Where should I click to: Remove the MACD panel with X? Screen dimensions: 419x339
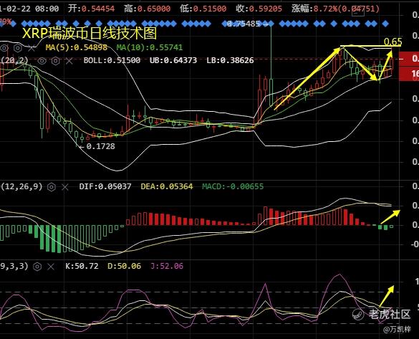(x=65, y=187)
